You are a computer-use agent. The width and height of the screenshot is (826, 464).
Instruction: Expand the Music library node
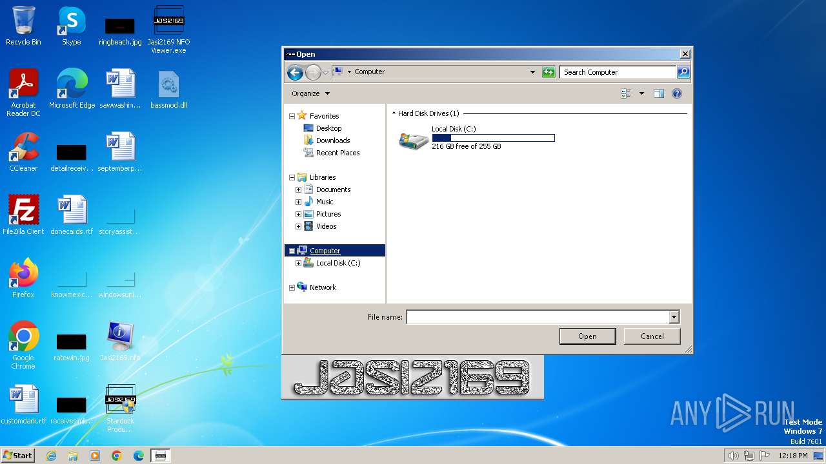(298, 202)
